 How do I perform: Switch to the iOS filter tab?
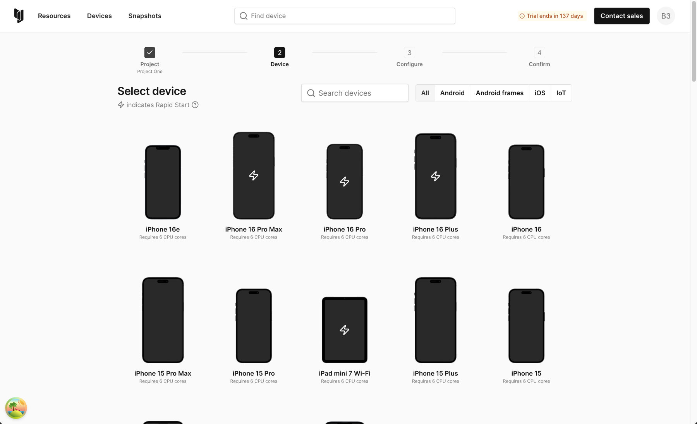pos(540,93)
